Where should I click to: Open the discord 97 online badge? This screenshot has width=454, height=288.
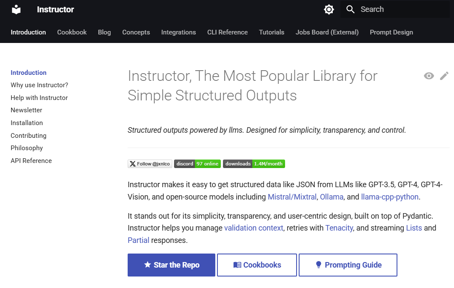(197, 164)
